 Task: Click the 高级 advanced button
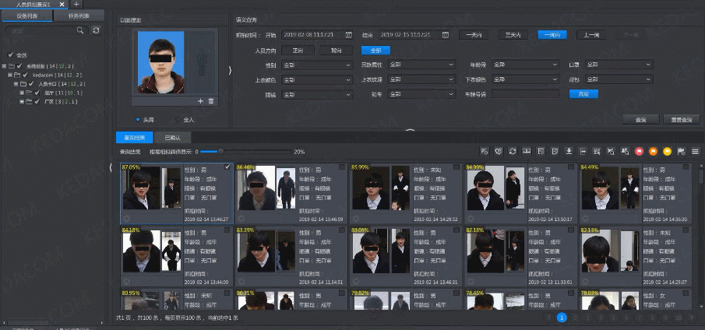583,94
